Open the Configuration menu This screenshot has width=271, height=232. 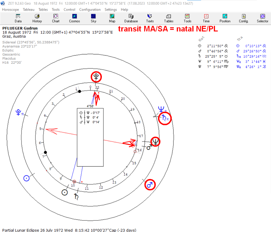click(90, 10)
